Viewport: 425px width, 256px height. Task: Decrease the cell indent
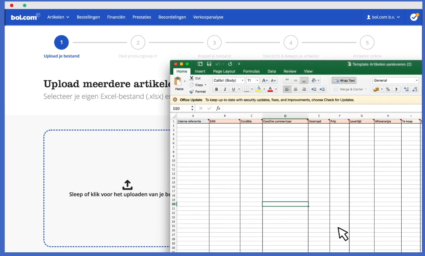pos(314,89)
